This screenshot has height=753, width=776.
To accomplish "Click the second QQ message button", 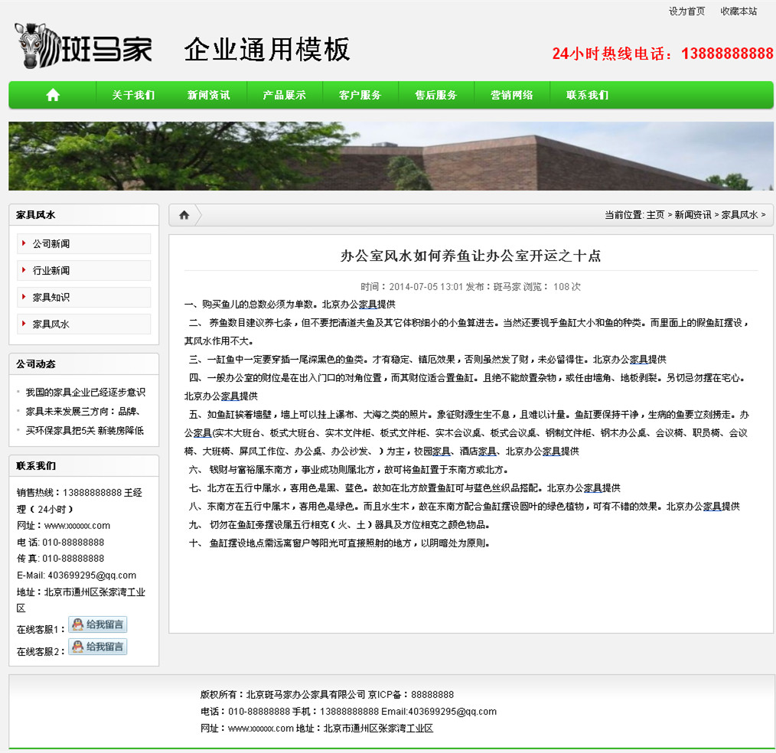I will pyautogui.click(x=98, y=647).
